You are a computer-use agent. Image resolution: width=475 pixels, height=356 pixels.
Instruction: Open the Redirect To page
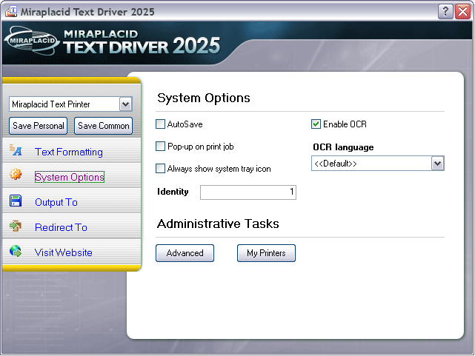tap(61, 227)
